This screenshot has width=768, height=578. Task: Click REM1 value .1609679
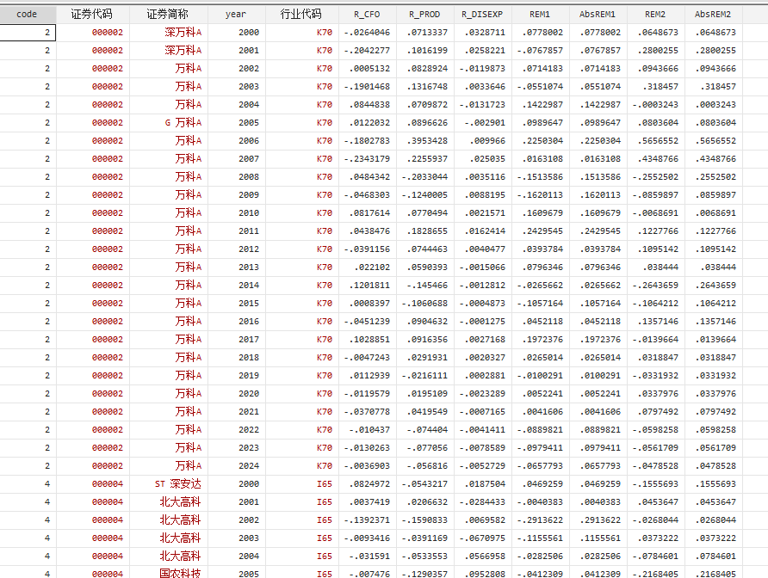pos(542,213)
